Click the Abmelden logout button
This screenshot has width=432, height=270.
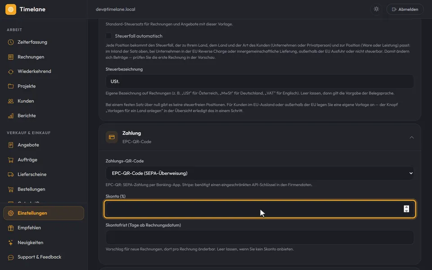[405, 9]
